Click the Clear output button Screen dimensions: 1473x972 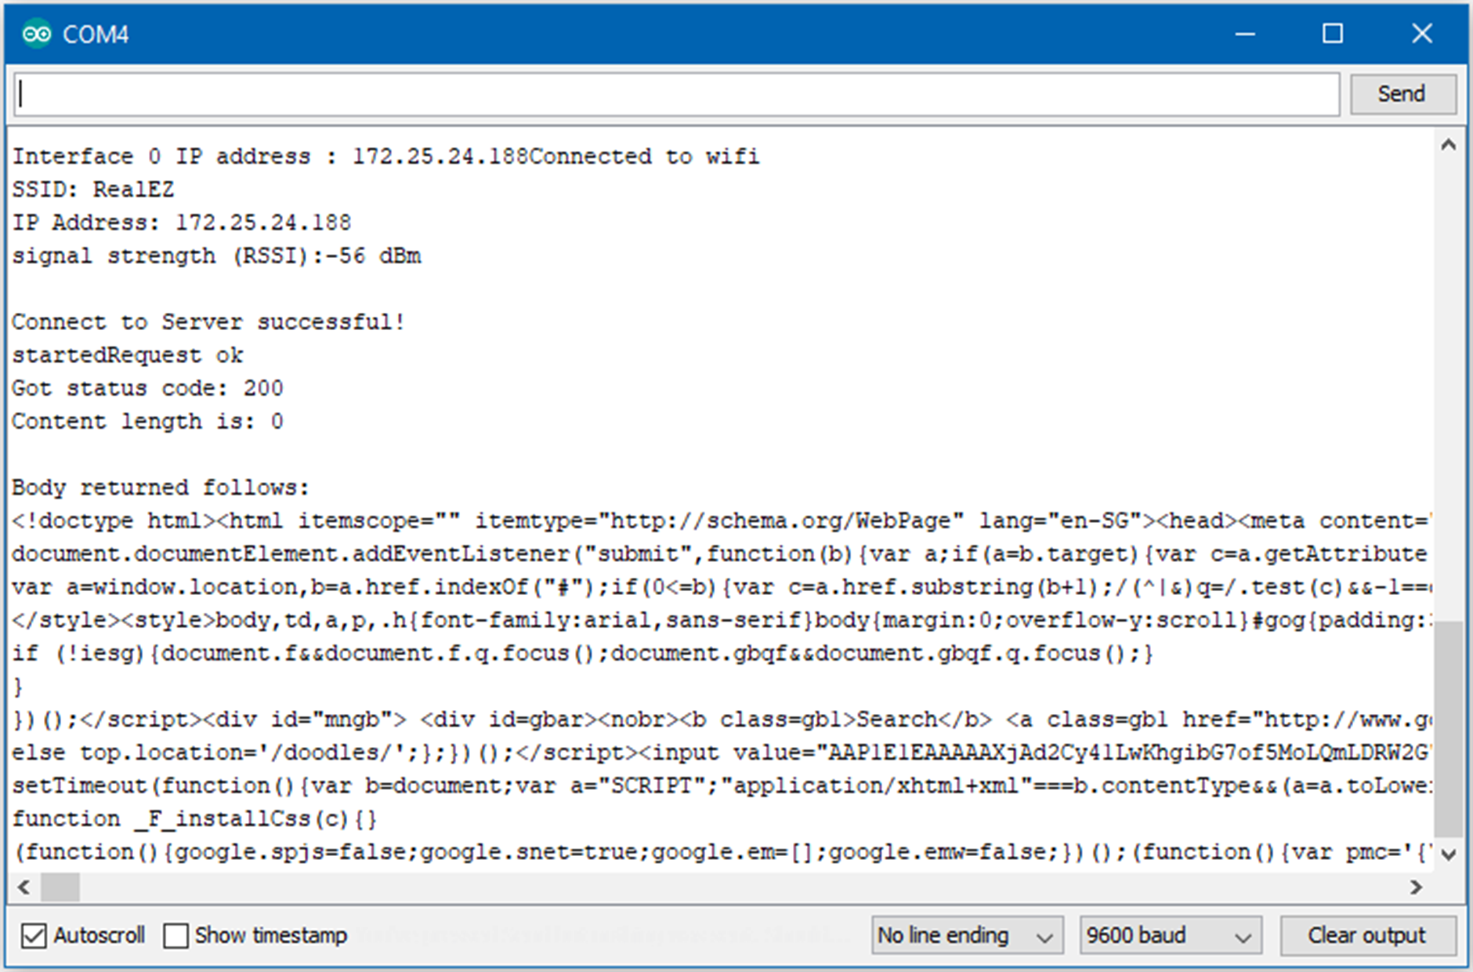(x=1367, y=935)
